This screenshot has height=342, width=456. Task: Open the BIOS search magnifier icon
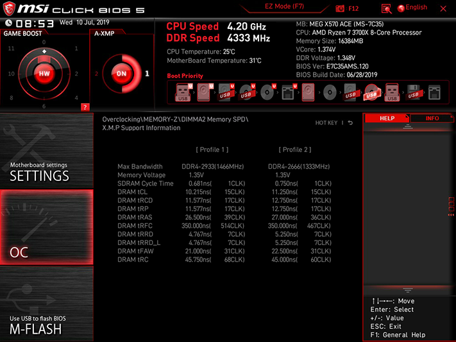click(386, 9)
